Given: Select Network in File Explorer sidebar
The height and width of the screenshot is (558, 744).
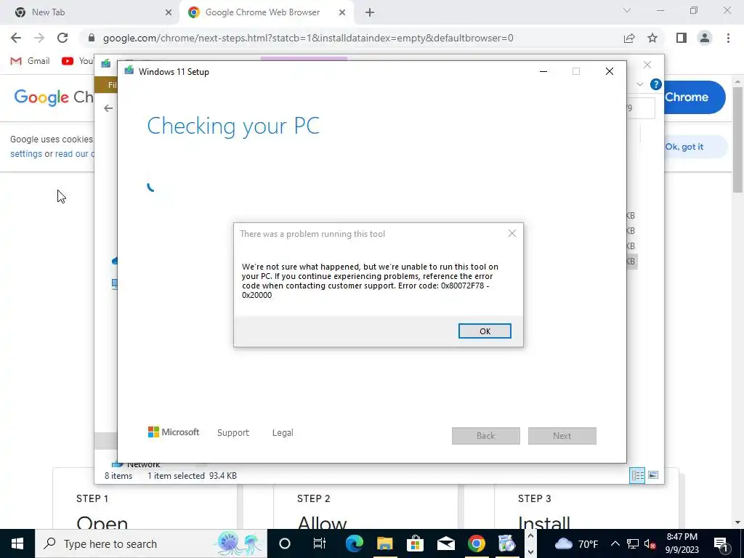Looking at the screenshot, I should click(x=137, y=464).
